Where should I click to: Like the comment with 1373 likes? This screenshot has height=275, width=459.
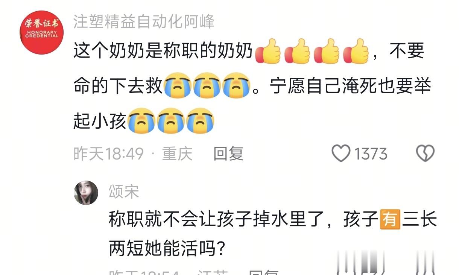click(x=341, y=153)
